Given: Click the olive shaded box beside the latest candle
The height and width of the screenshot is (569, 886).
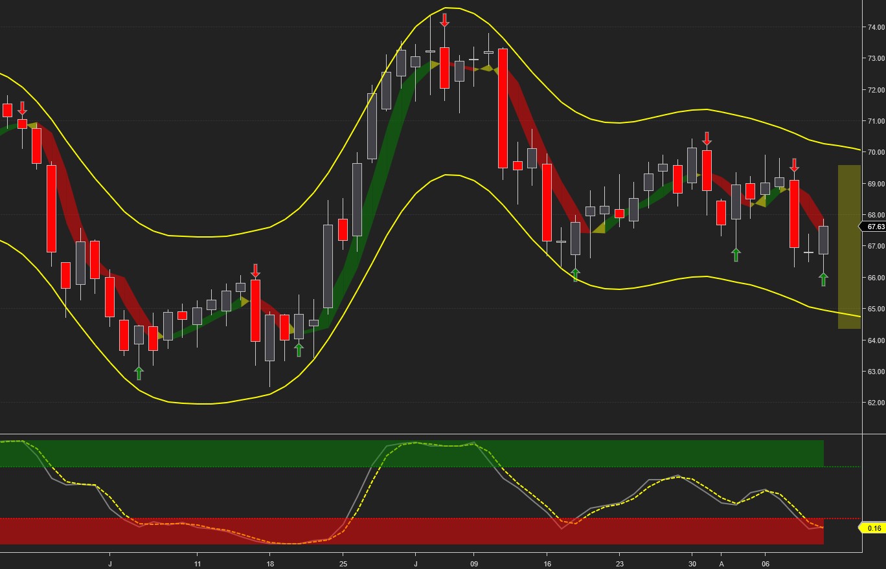Looking at the screenshot, I should pyautogui.click(x=850, y=247).
